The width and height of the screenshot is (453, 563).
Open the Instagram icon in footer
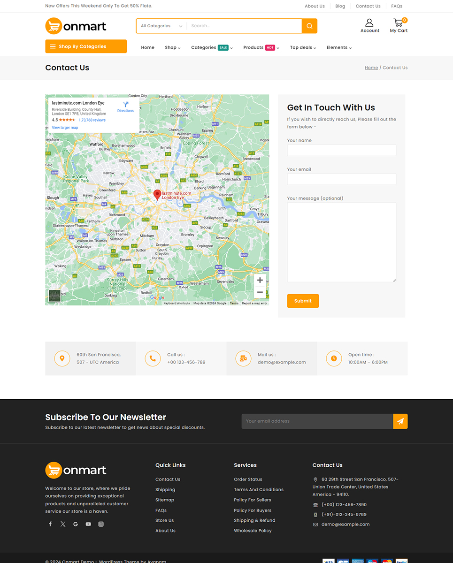(101, 524)
